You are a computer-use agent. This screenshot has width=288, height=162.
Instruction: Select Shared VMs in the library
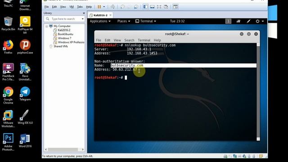tap(61, 46)
